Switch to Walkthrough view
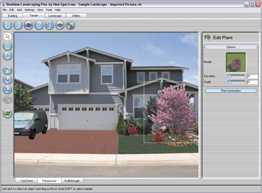Screen dimensions: 262x193 click(72, 180)
